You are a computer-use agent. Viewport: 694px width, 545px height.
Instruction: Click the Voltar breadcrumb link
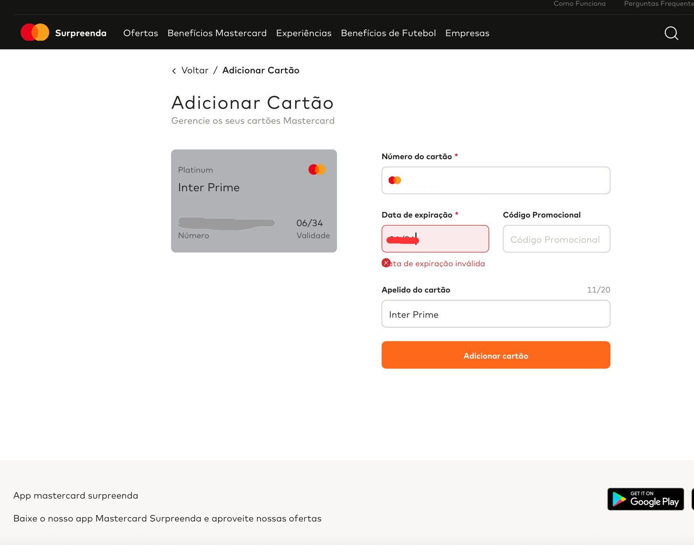[x=195, y=70]
